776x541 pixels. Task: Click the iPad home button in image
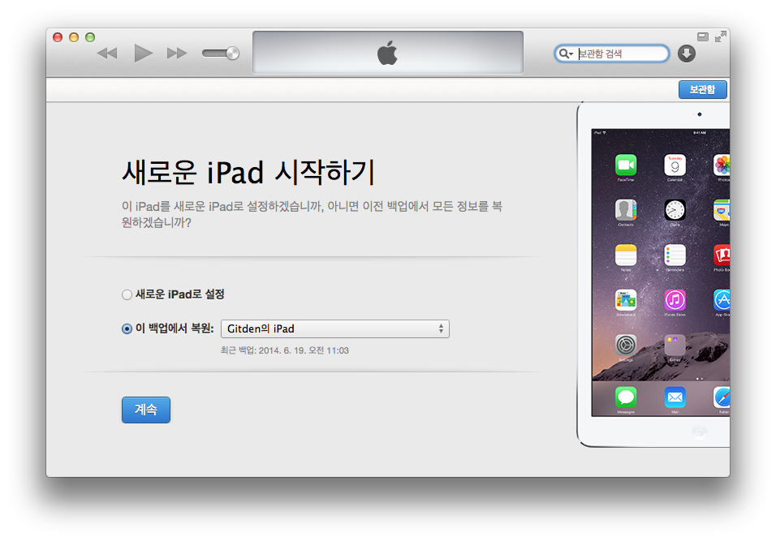[x=699, y=432]
